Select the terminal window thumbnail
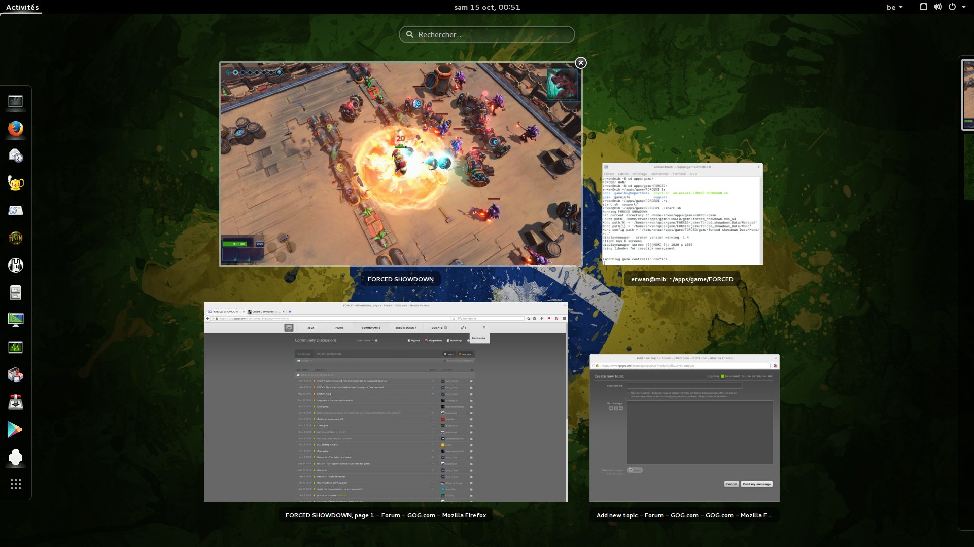 click(682, 214)
